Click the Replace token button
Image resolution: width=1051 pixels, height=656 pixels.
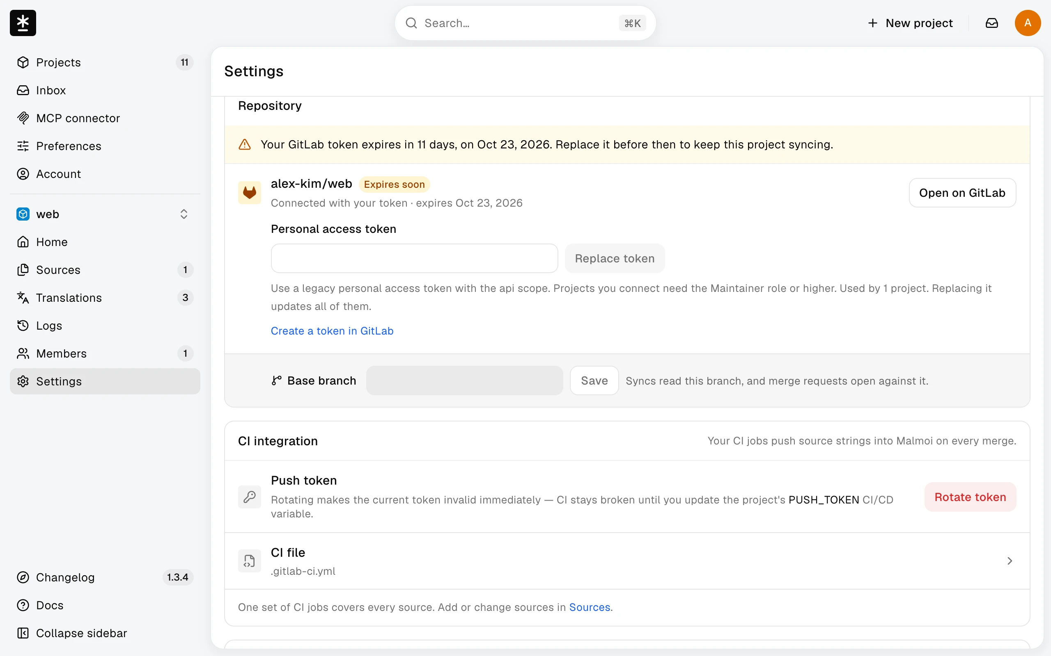[x=615, y=258]
